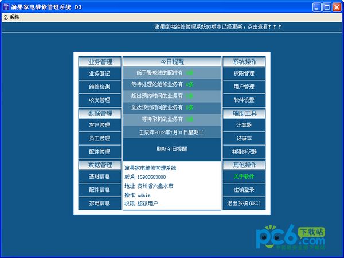Click 退出系统(ESC)

(x=244, y=204)
